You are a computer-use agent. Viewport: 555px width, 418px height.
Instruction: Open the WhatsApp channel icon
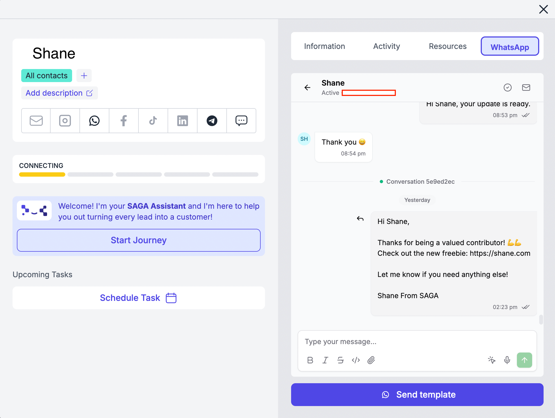(94, 121)
